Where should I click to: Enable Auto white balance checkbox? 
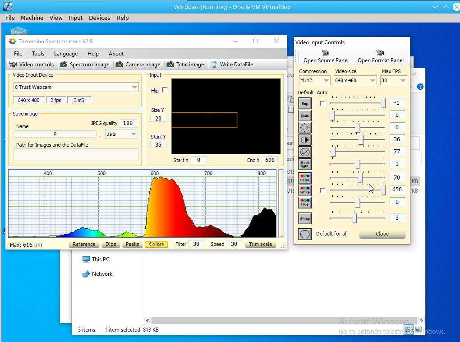pyautogui.click(x=322, y=190)
